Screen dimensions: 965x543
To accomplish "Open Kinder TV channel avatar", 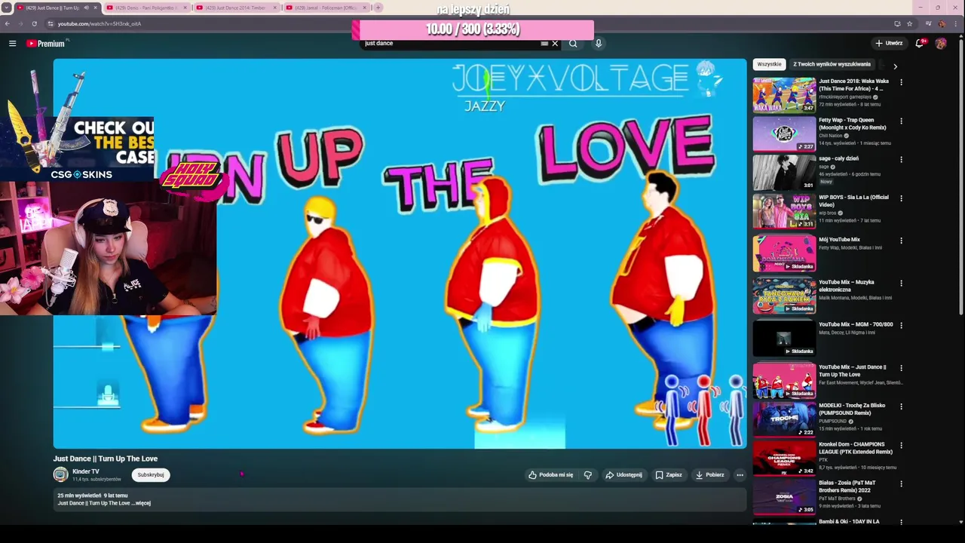I will (x=60, y=474).
